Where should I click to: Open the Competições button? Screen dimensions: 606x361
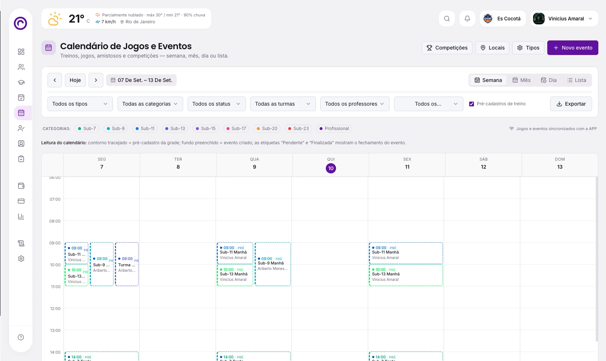[447, 48]
